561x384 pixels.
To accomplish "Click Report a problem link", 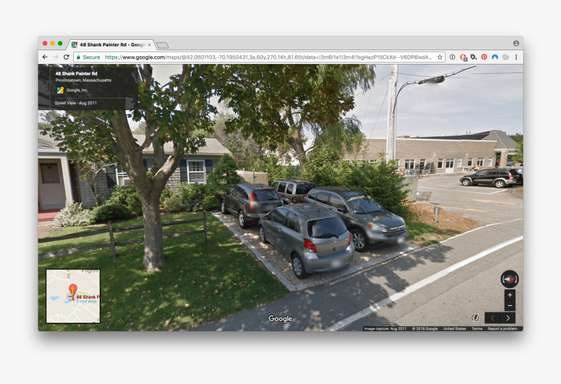I will 502,329.
